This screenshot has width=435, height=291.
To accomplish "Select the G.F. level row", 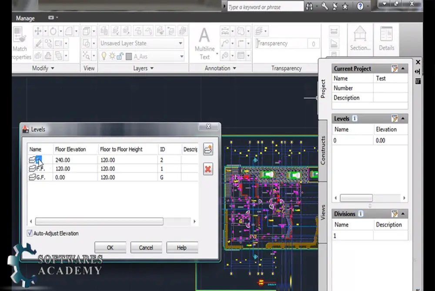I will pyautogui.click(x=113, y=177).
